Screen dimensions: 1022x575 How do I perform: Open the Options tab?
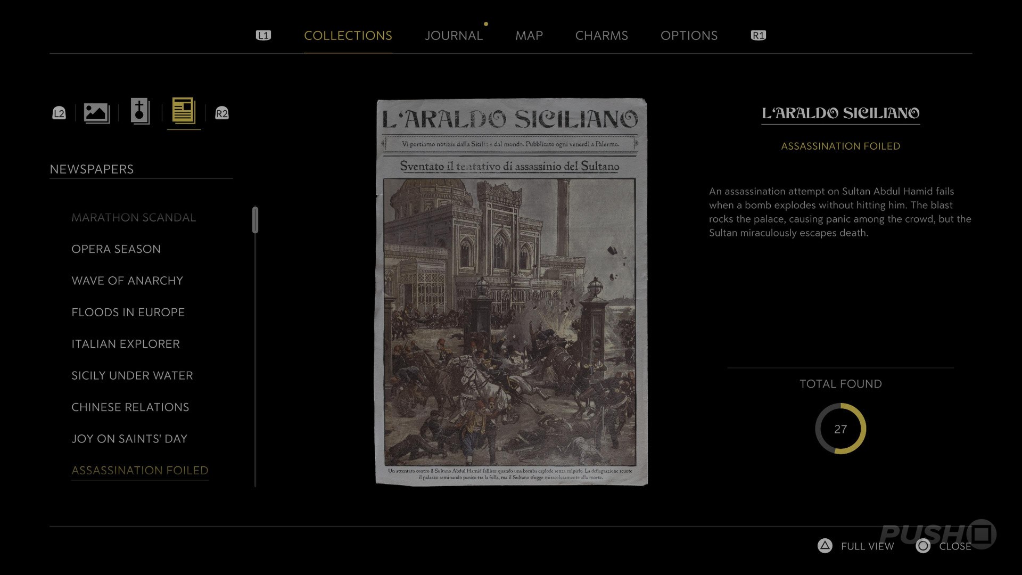point(689,36)
